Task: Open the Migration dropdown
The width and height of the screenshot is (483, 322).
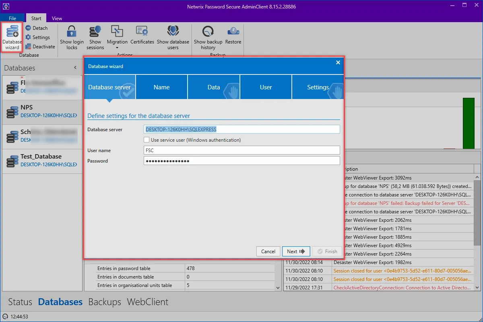Action: point(117,37)
